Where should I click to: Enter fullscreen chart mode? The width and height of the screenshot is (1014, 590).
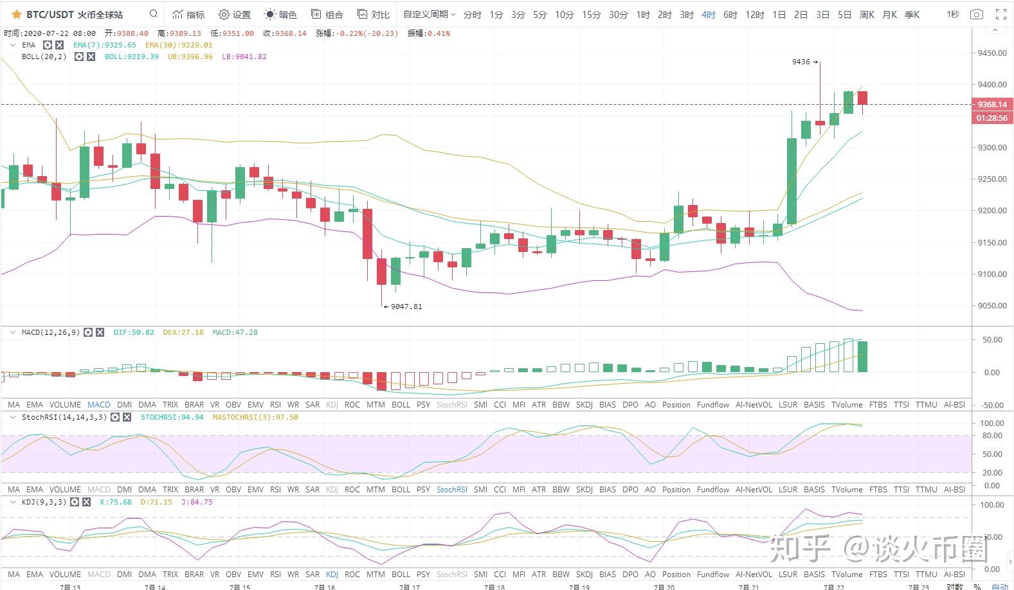tap(1000, 14)
